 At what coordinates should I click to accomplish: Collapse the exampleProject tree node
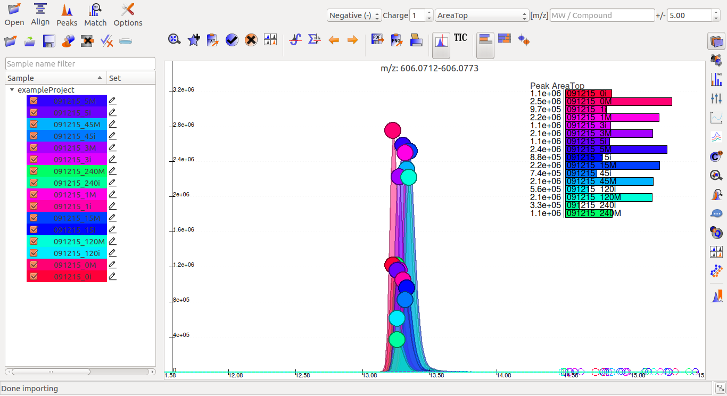pyautogui.click(x=12, y=90)
